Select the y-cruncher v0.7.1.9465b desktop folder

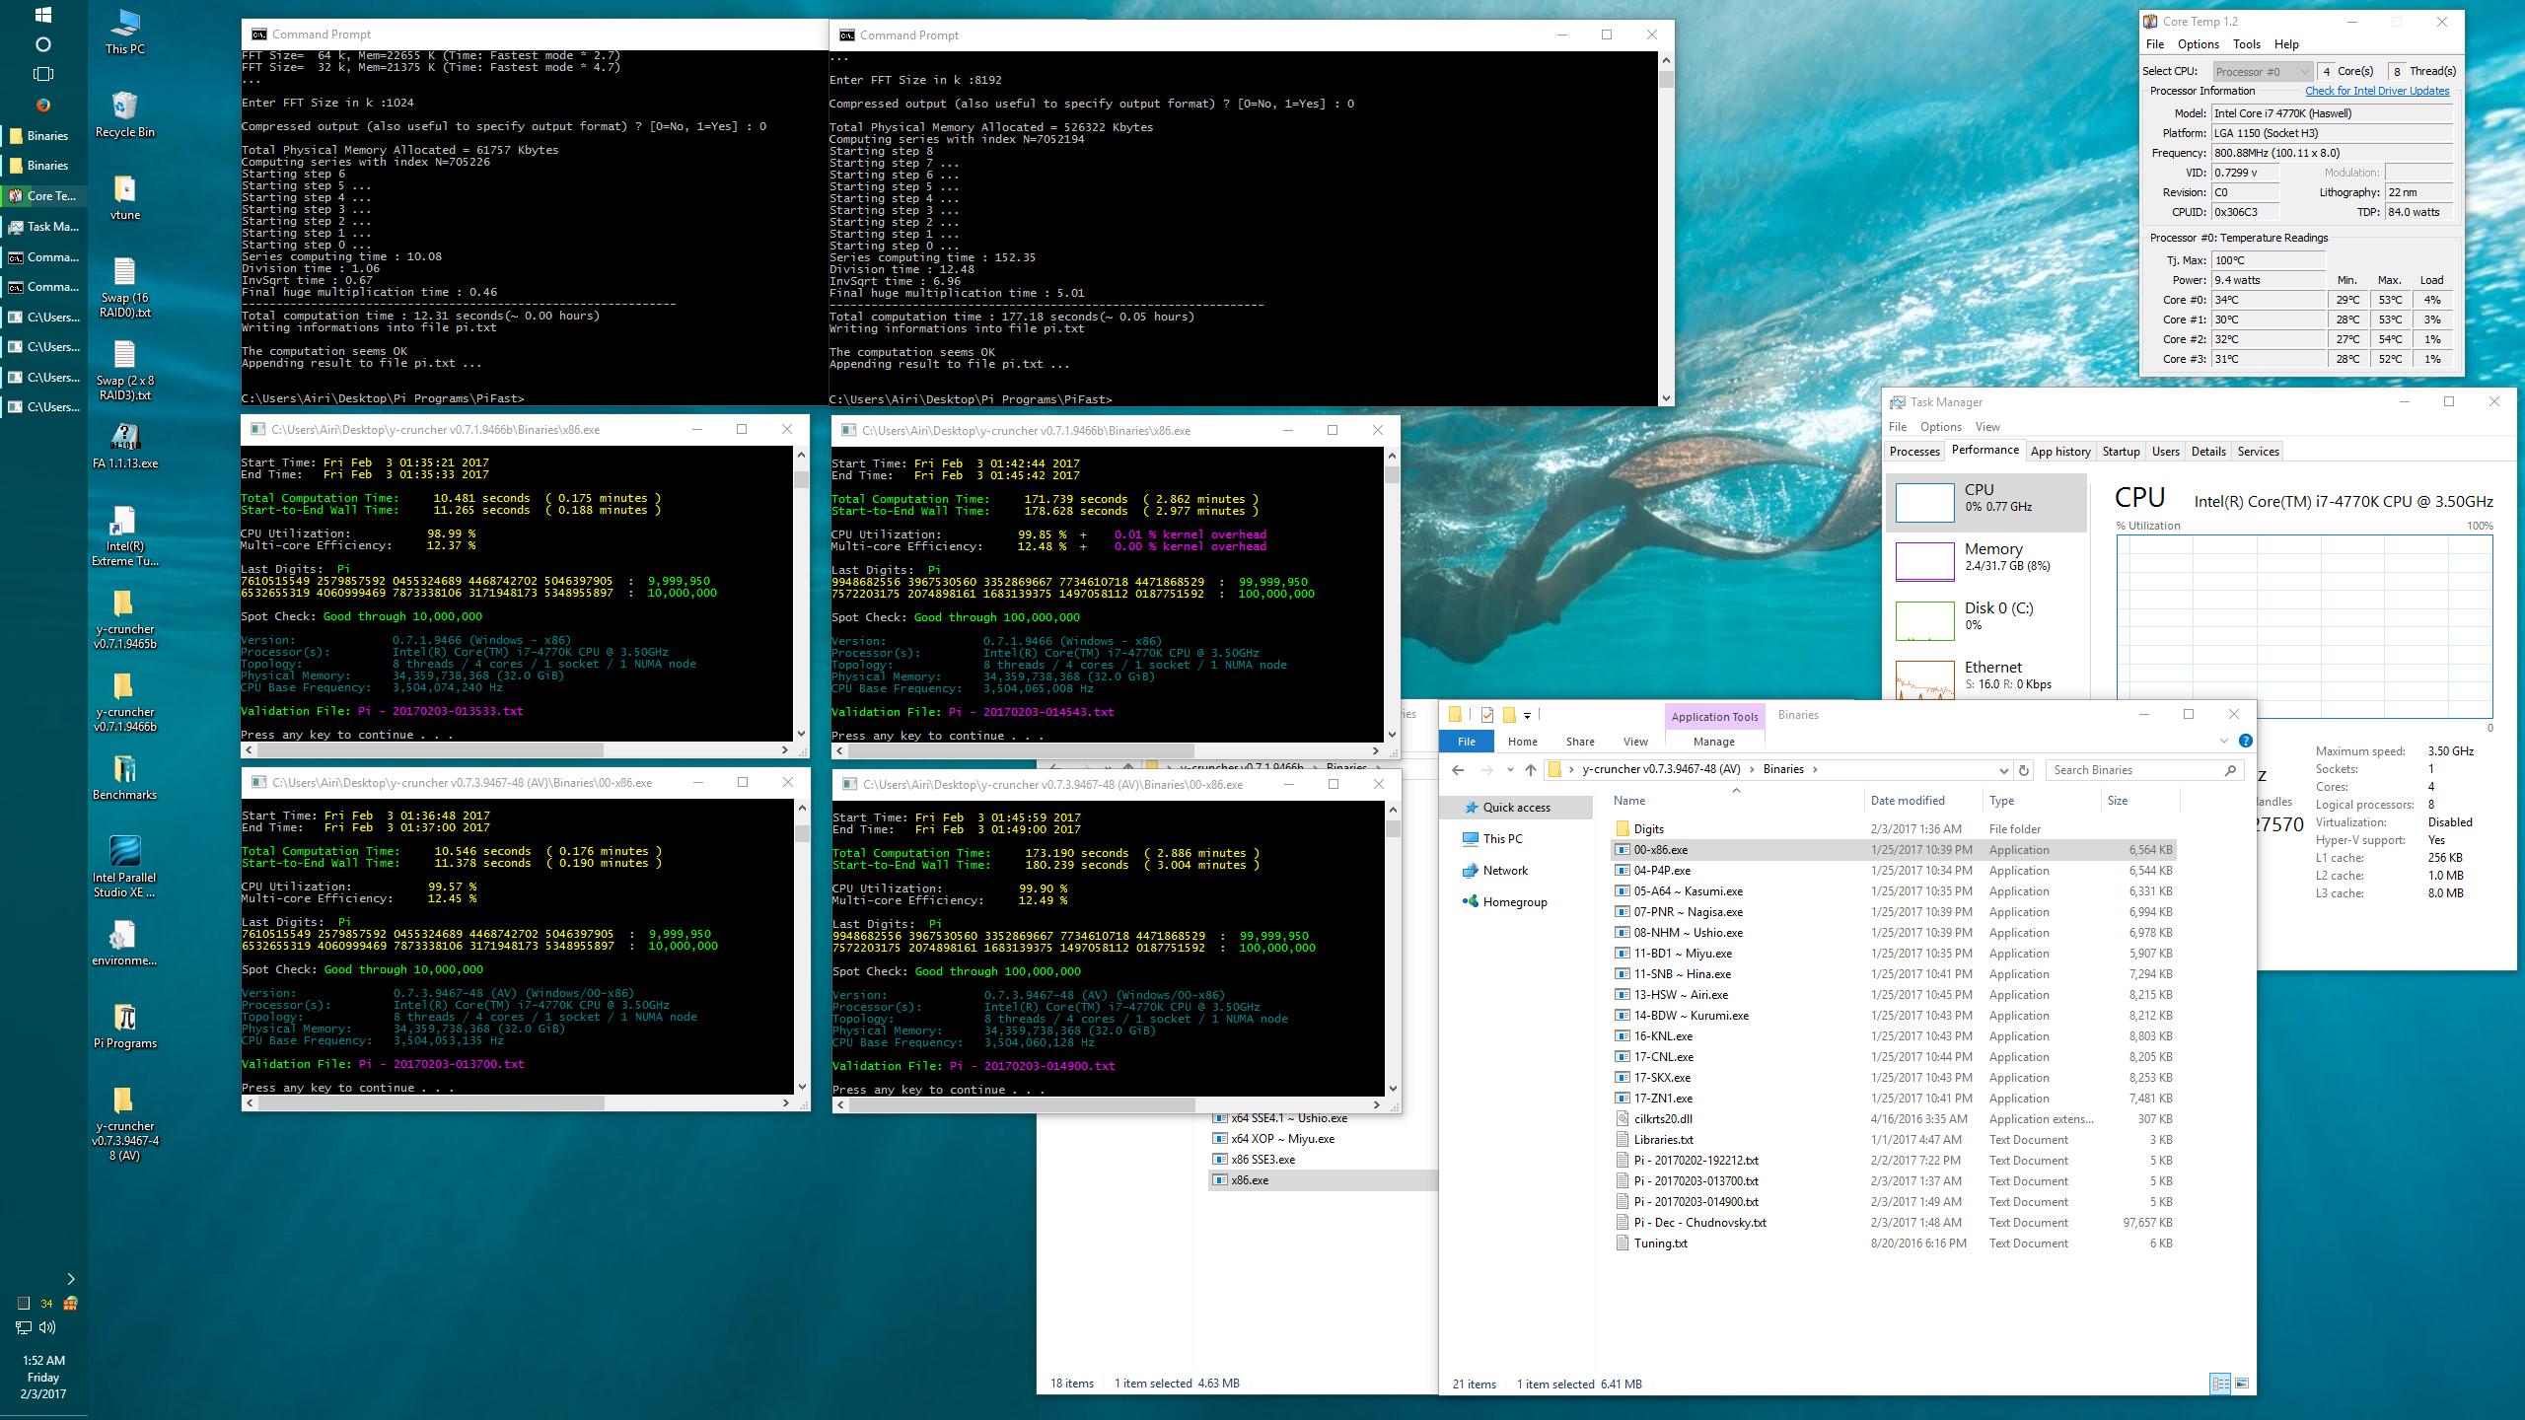tap(124, 619)
